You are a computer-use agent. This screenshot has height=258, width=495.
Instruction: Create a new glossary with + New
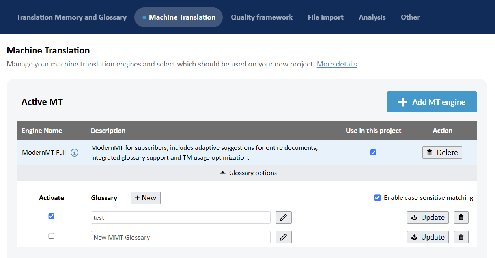[x=145, y=198]
